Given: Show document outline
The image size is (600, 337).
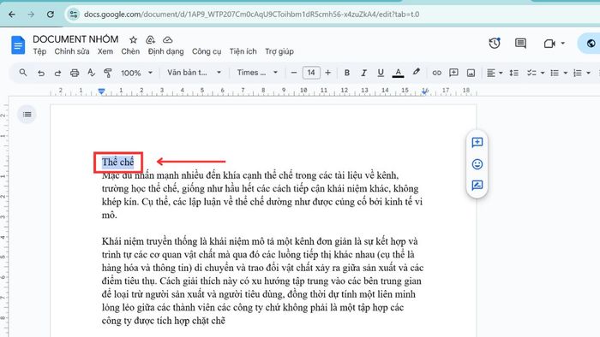Looking at the screenshot, I should point(27,114).
